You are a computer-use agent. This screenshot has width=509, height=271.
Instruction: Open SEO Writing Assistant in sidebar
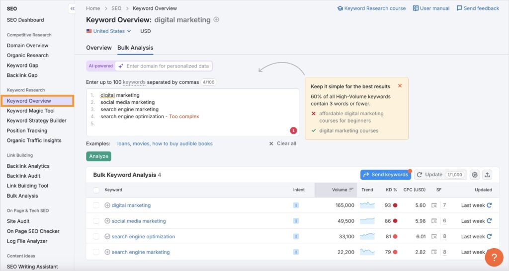tap(32, 267)
